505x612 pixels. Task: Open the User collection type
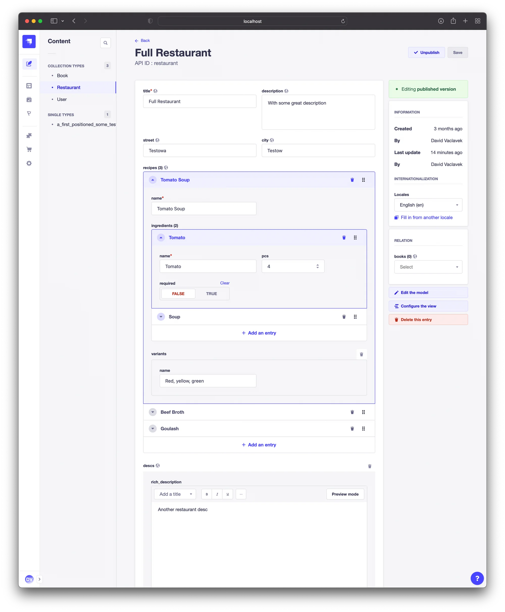click(x=62, y=99)
